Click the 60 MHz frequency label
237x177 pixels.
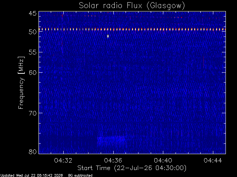coord(33,73)
